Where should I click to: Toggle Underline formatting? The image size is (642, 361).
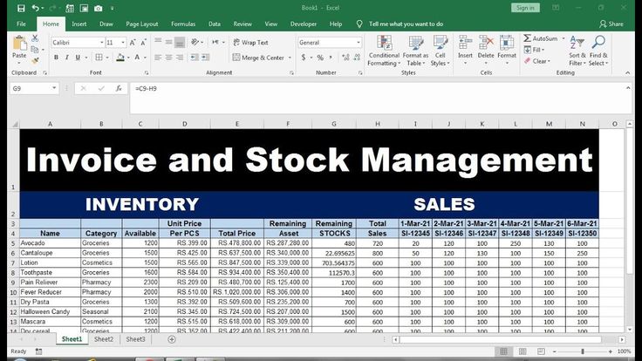pos(78,58)
